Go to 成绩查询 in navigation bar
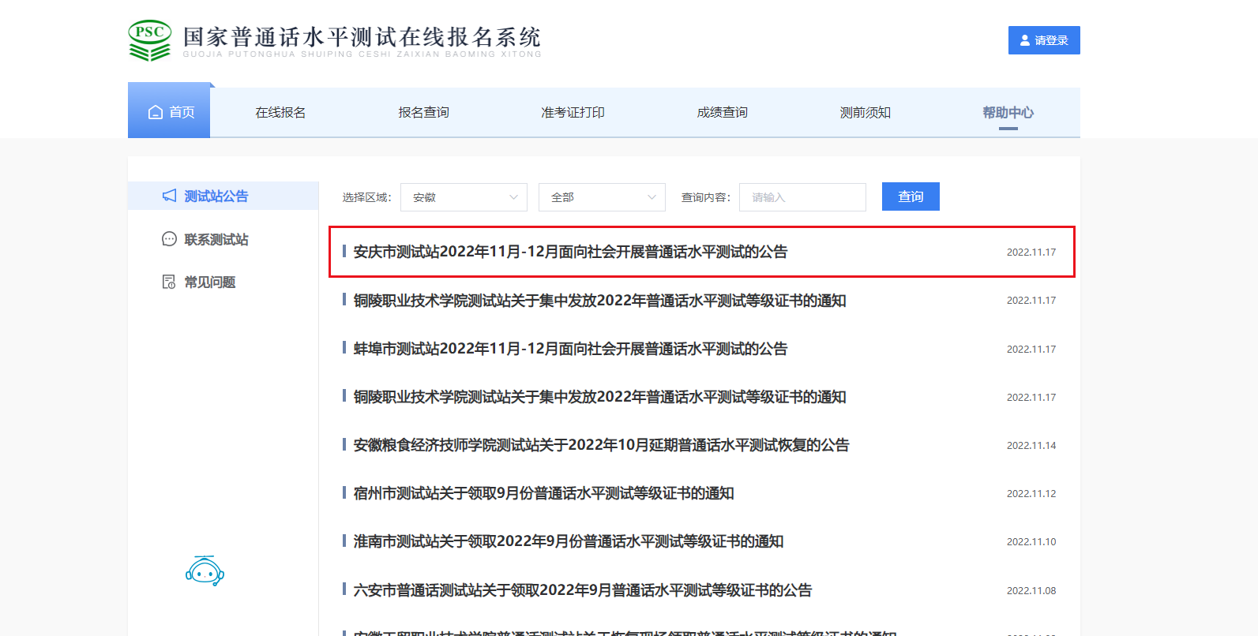This screenshot has height=636, width=1258. click(722, 112)
